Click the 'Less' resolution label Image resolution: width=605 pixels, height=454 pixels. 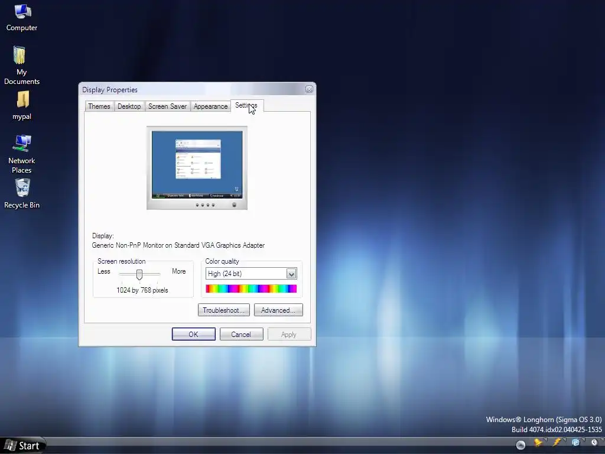[104, 271]
